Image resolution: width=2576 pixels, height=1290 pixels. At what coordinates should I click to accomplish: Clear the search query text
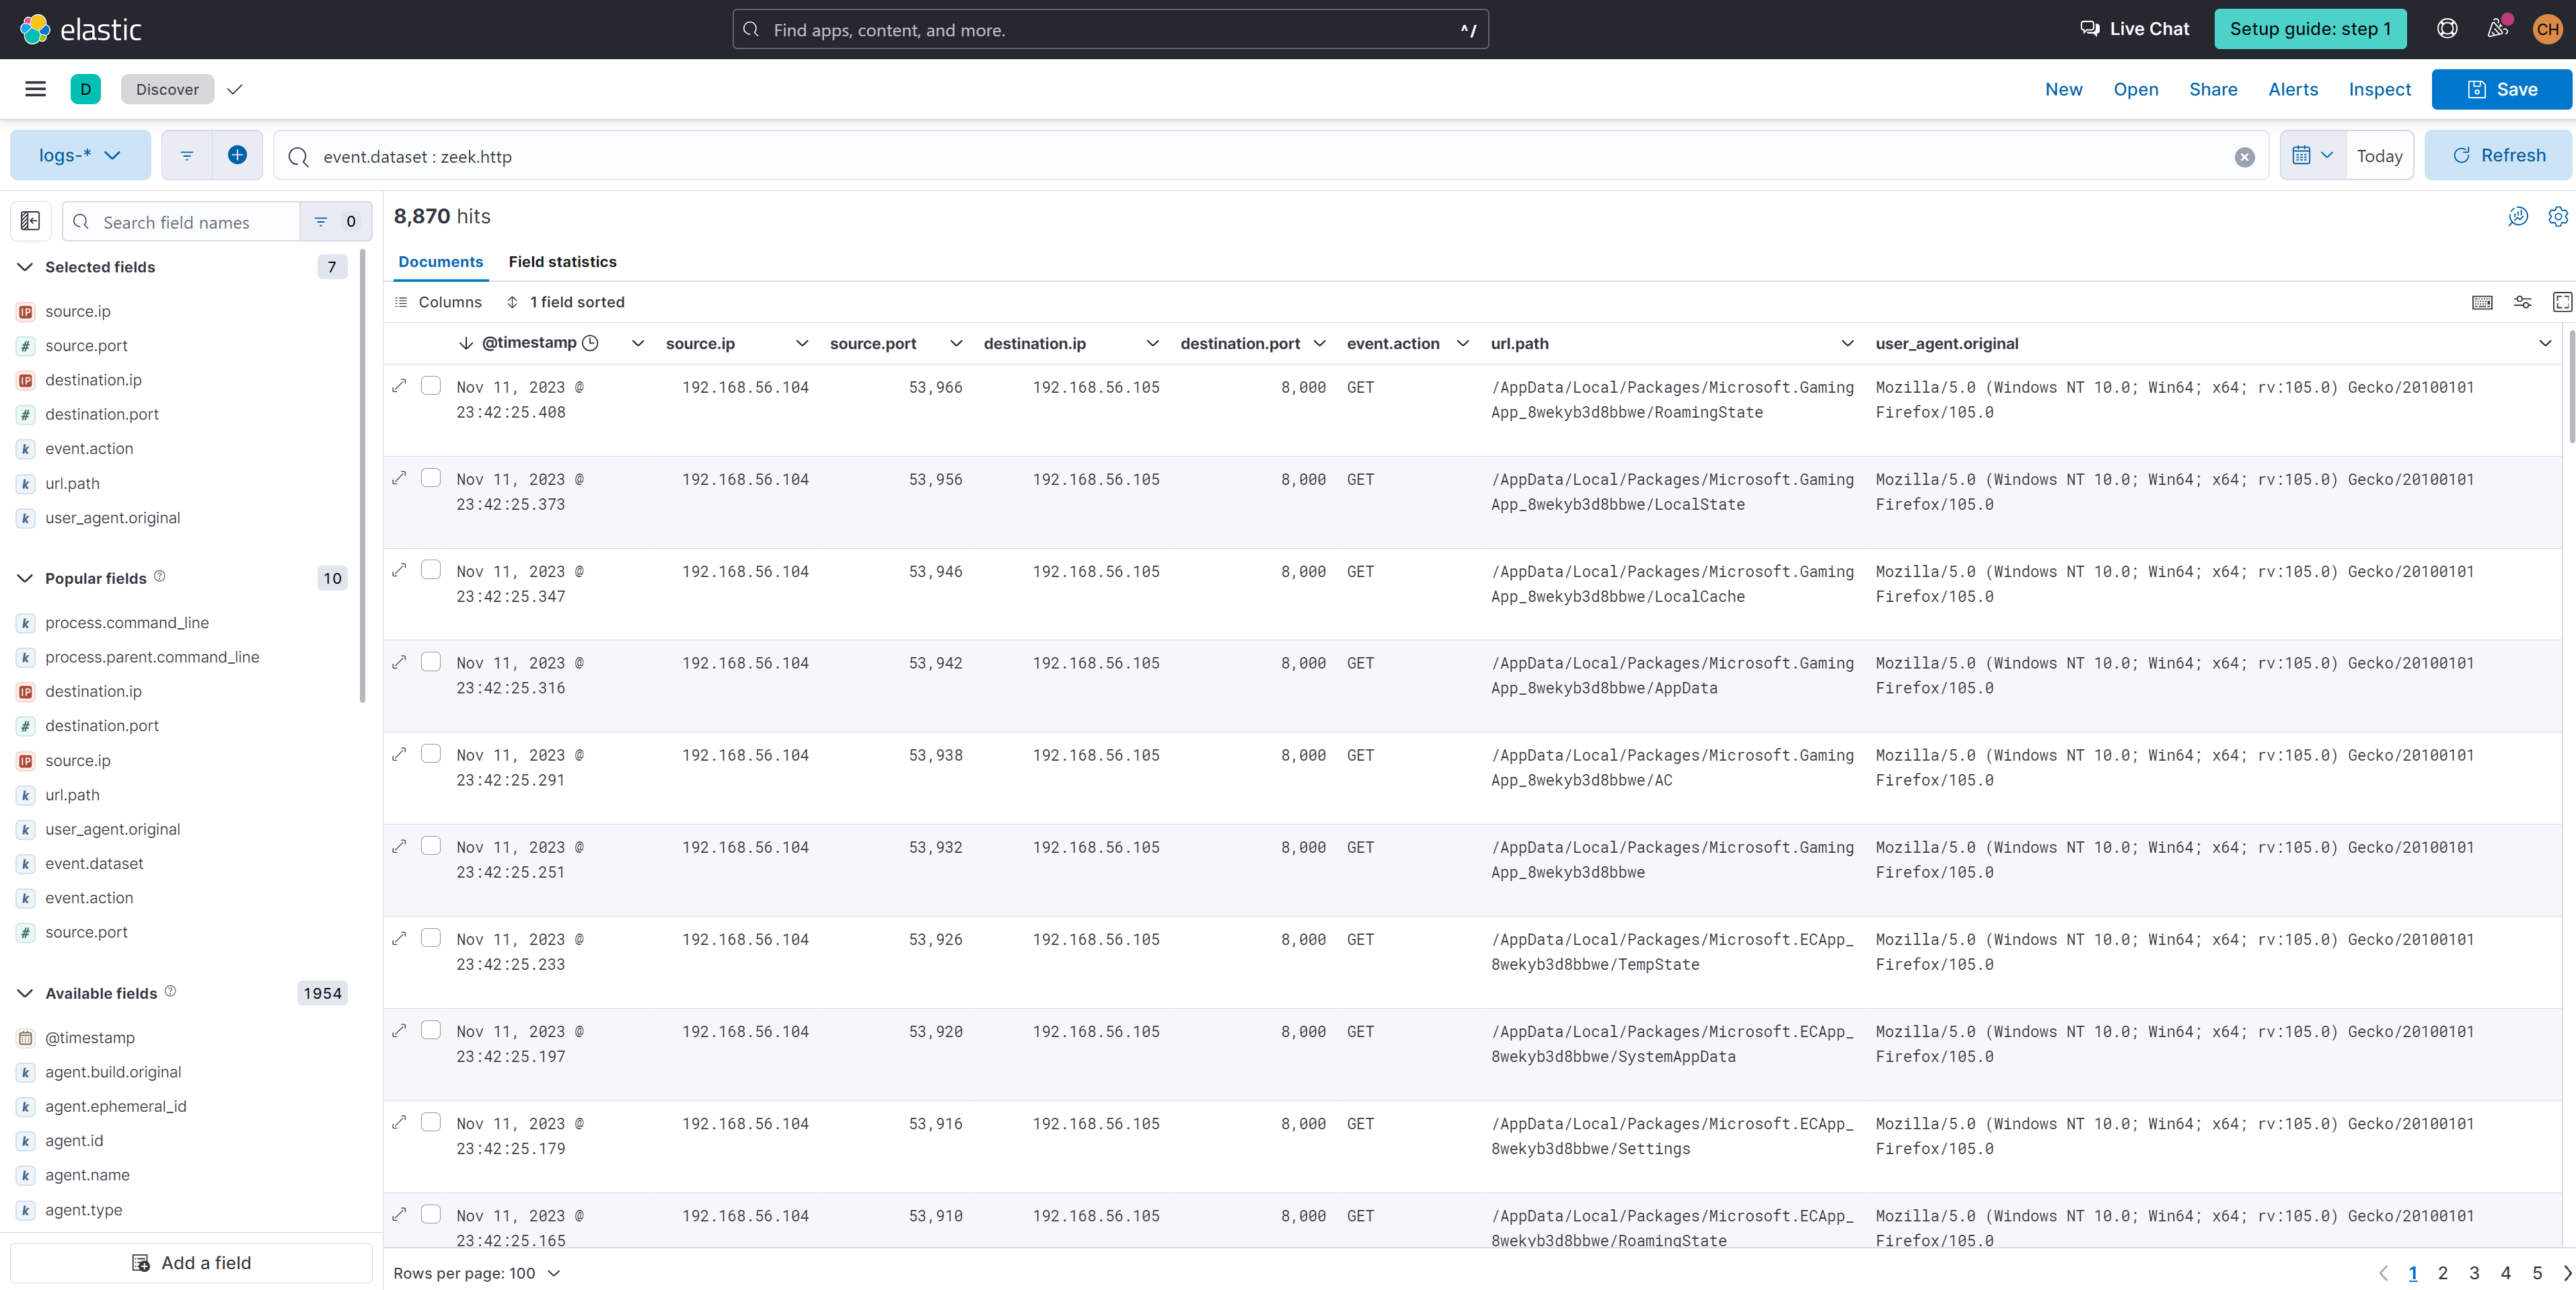pos(2244,157)
